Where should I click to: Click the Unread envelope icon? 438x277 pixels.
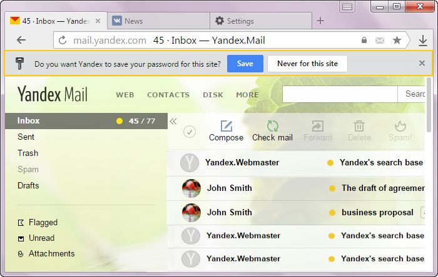pos(21,238)
